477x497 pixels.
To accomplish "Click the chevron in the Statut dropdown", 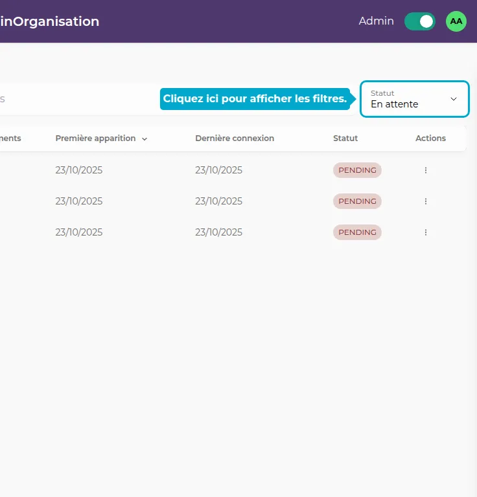I will coord(454,99).
